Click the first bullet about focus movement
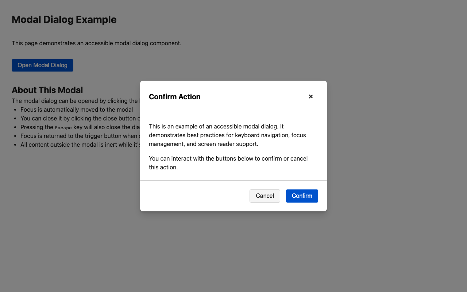Image resolution: width=467 pixels, height=292 pixels. click(76, 109)
